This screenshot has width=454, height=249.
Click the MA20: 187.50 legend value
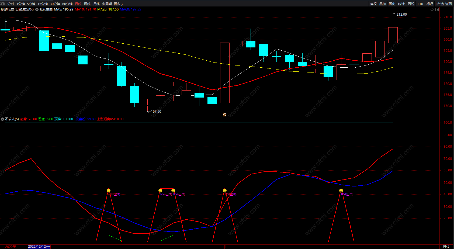pyautogui.click(x=108, y=9)
